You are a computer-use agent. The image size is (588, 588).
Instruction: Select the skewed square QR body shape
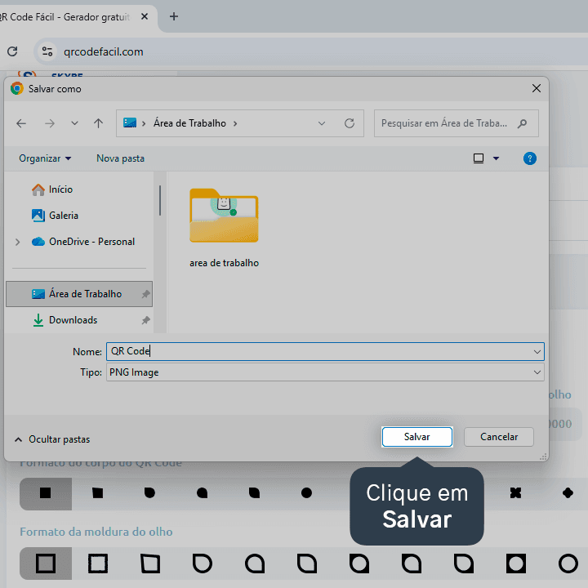98,493
